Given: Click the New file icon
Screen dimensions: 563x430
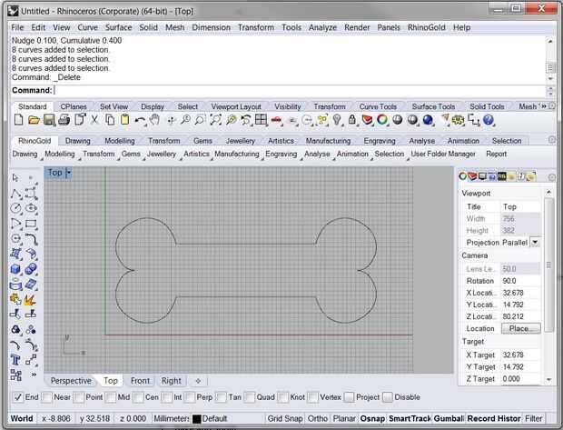Looking at the screenshot, I should (18, 120).
